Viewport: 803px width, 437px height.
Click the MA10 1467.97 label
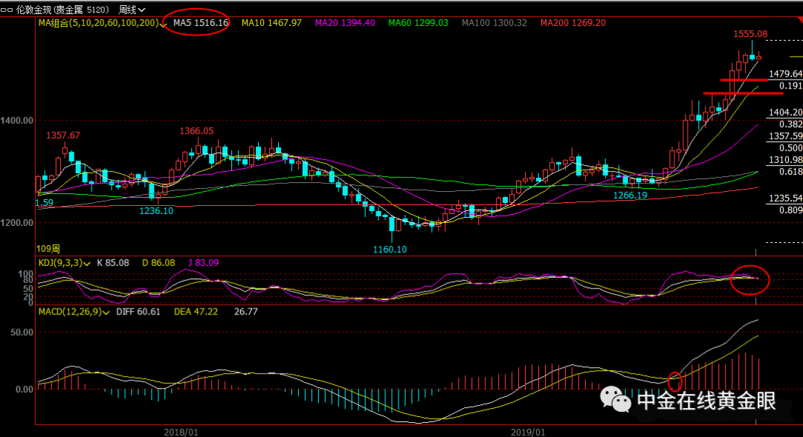pyautogui.click(x=271, y=22)
